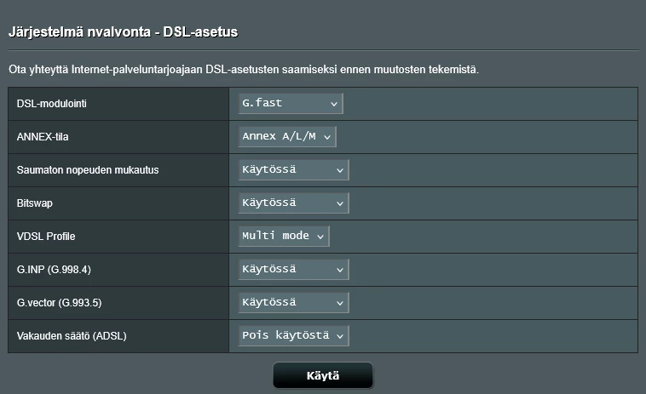The height and width of the screenshot is (394, 646).
Task: Click the DSL-modulointi row label
Action: pos(52,104)
